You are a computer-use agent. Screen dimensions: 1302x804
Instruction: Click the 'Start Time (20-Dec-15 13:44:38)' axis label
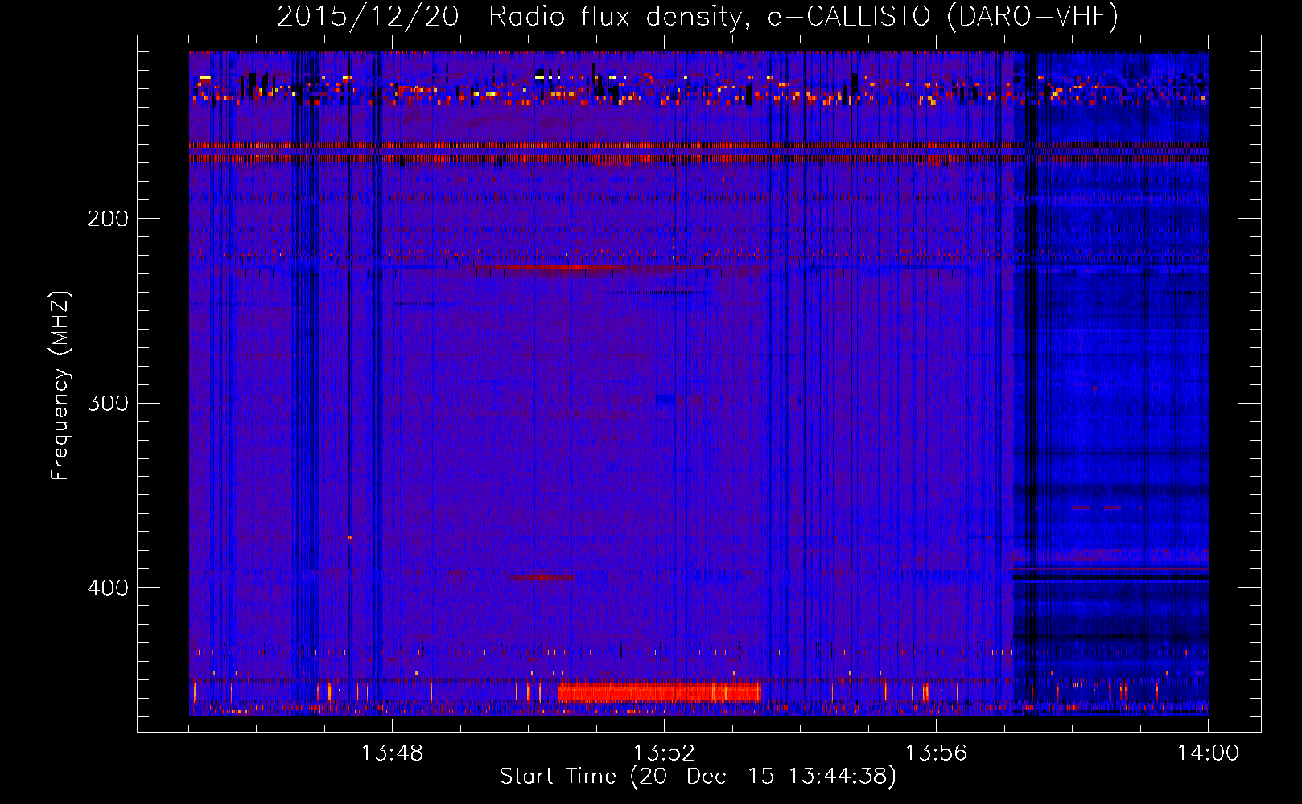698,777
